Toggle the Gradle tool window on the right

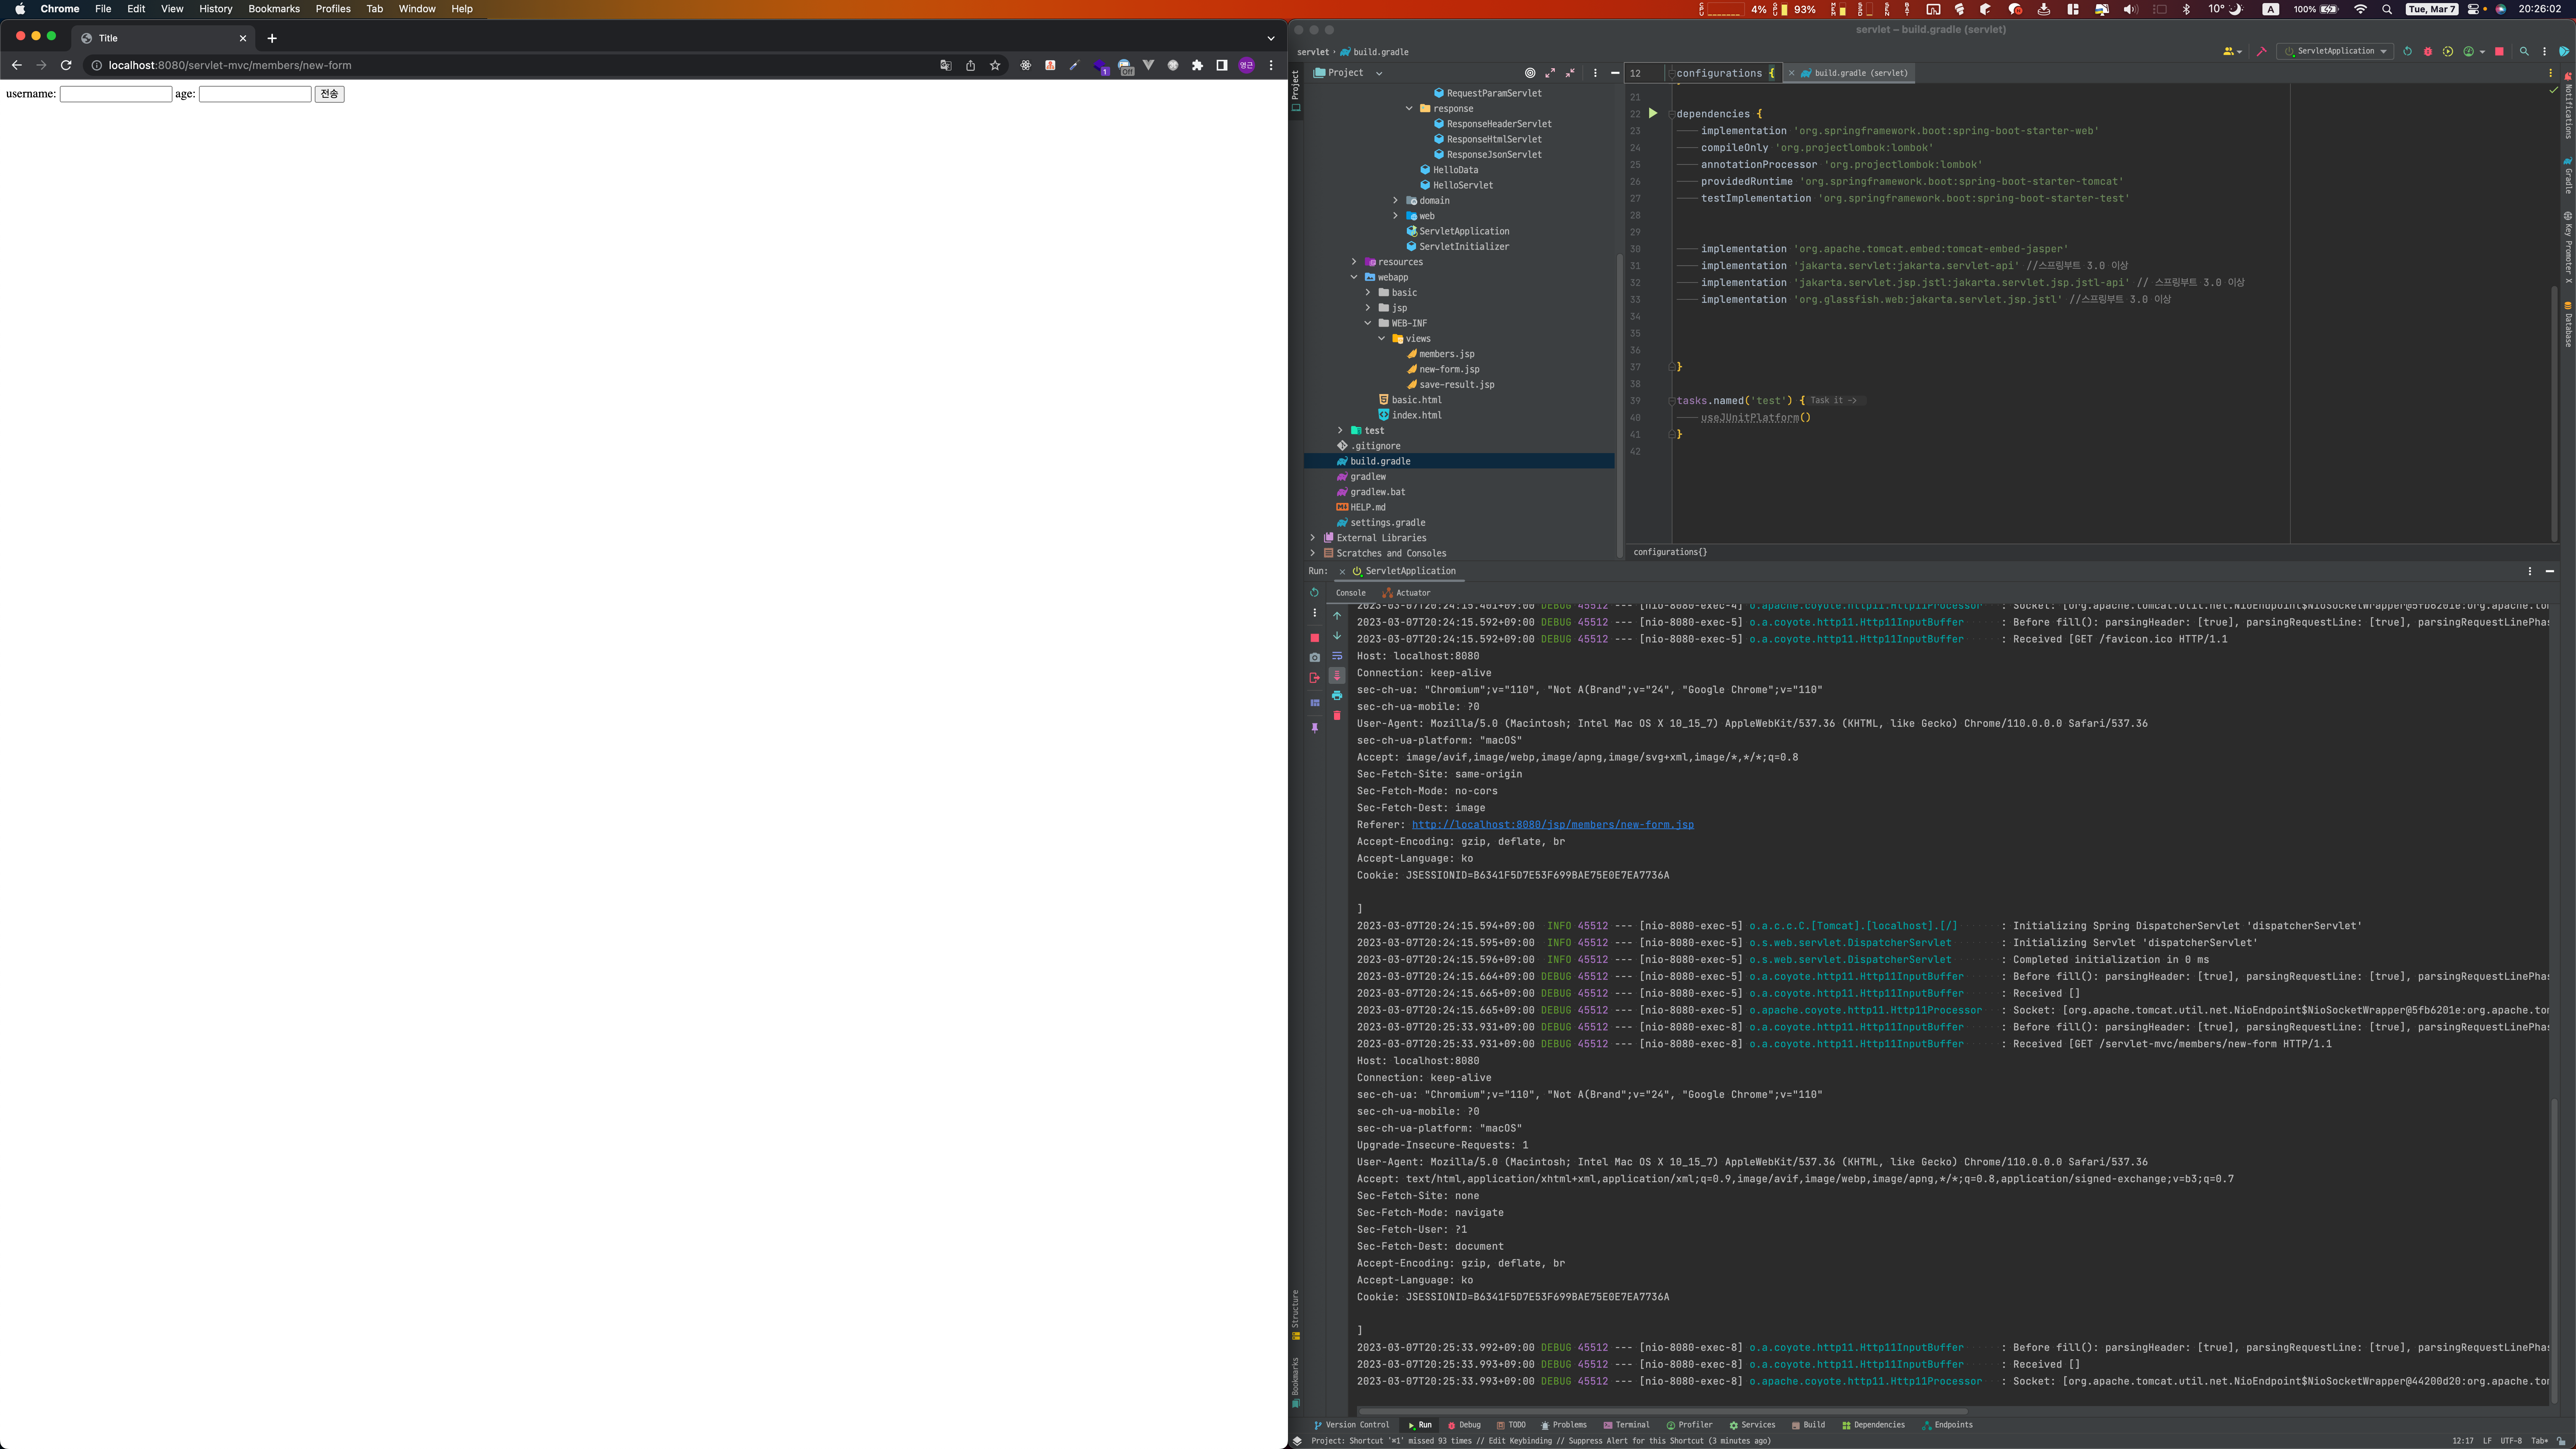(2567, 176)
